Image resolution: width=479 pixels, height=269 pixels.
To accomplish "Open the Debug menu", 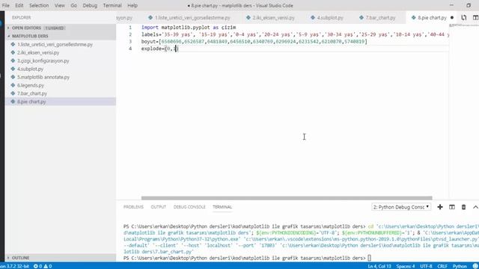I will click(90, 5).
